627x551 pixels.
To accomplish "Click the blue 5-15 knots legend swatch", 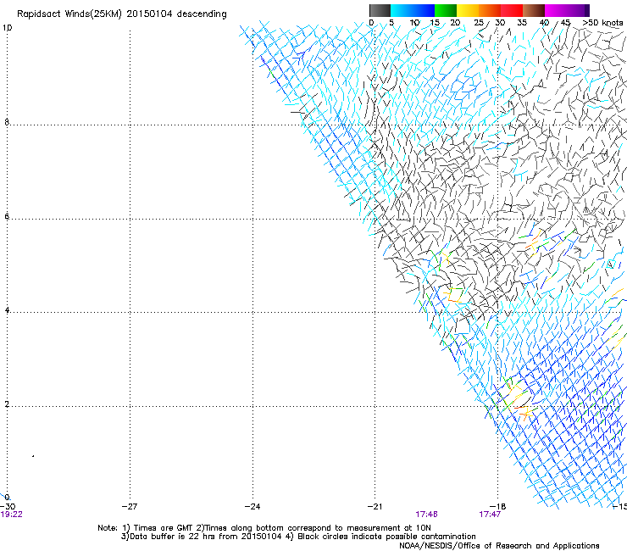I will 413,10.
